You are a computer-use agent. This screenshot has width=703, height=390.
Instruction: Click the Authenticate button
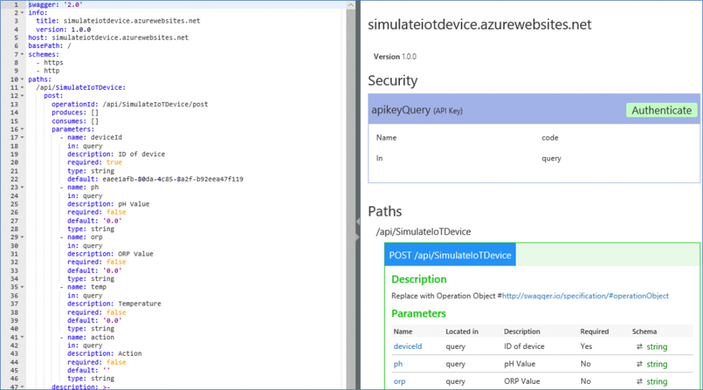pos(661,110)
